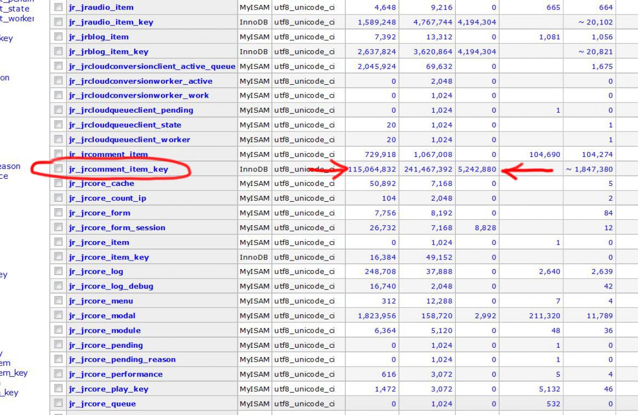638x415 pixels.
Task: Click the jr_jrcloudconversionworker_work table name
Action: [x=139, y=96]
